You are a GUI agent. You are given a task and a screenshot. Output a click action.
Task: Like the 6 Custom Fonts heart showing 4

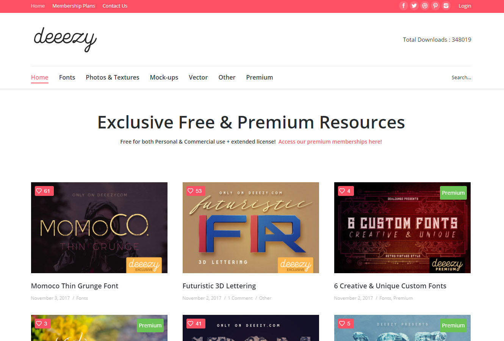pos(346,191)
